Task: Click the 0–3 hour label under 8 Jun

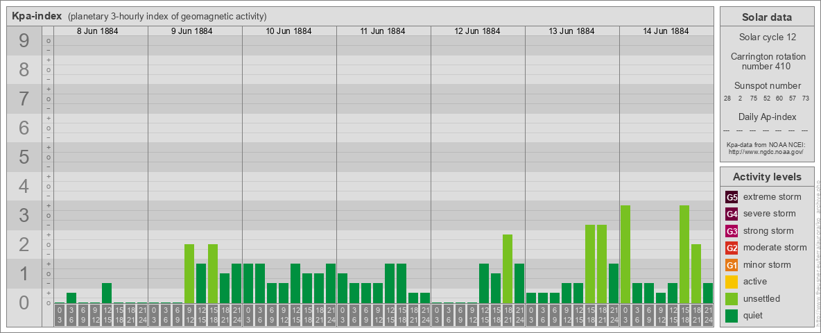Action: pos(60,315)
